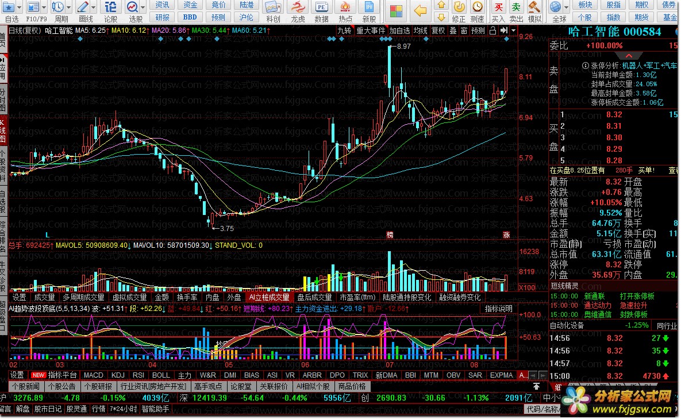Select the AI立桩成交量 volume tab
This screenshot has height=419, width=681.
pyautogui.click(x=269, y=297)
